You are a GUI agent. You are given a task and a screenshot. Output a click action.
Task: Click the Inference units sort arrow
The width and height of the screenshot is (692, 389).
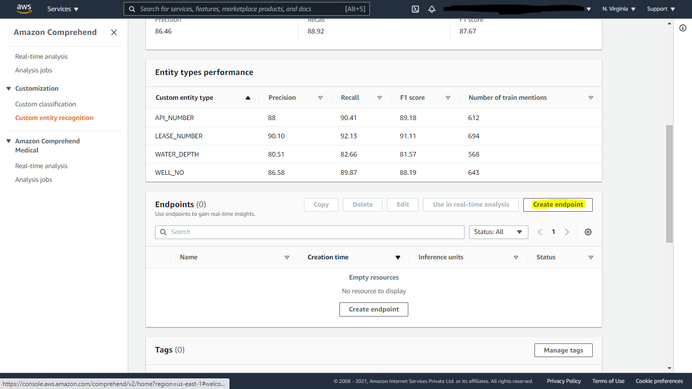click(516, 257)
